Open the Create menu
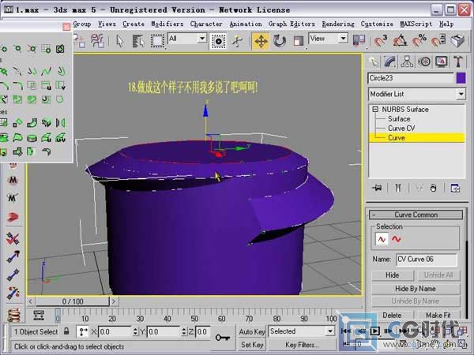474x355 pixels. 134,24
